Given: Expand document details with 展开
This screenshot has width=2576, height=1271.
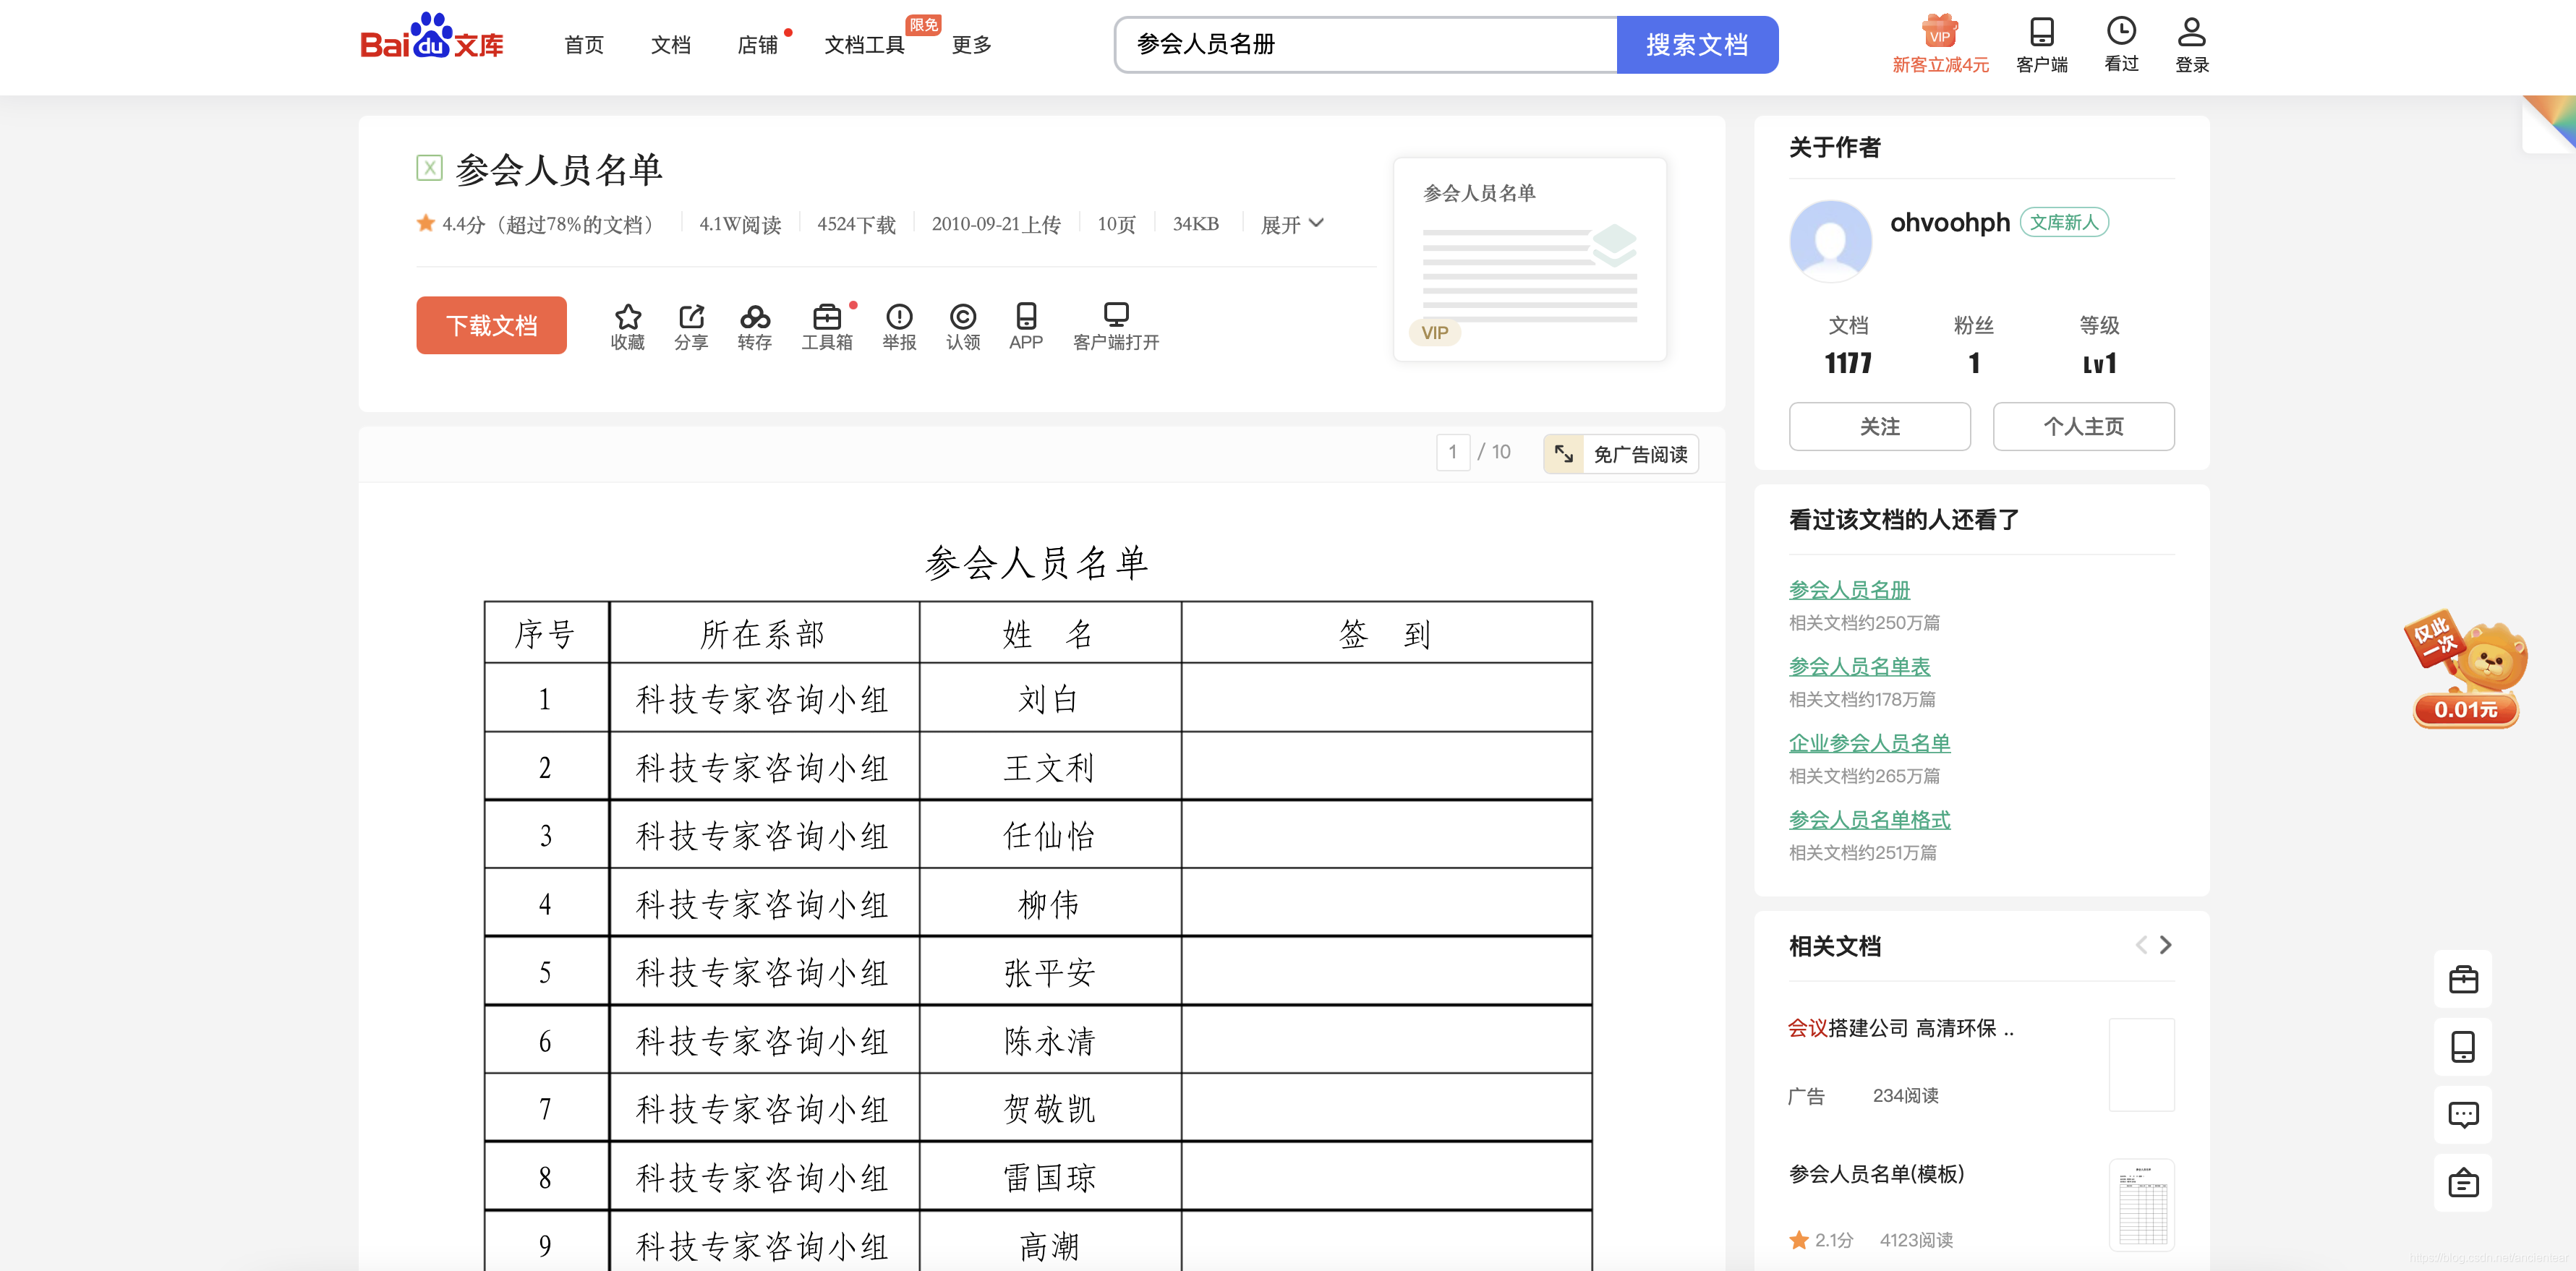Looking at the screenshot, I should click(x=1292, y=224).
